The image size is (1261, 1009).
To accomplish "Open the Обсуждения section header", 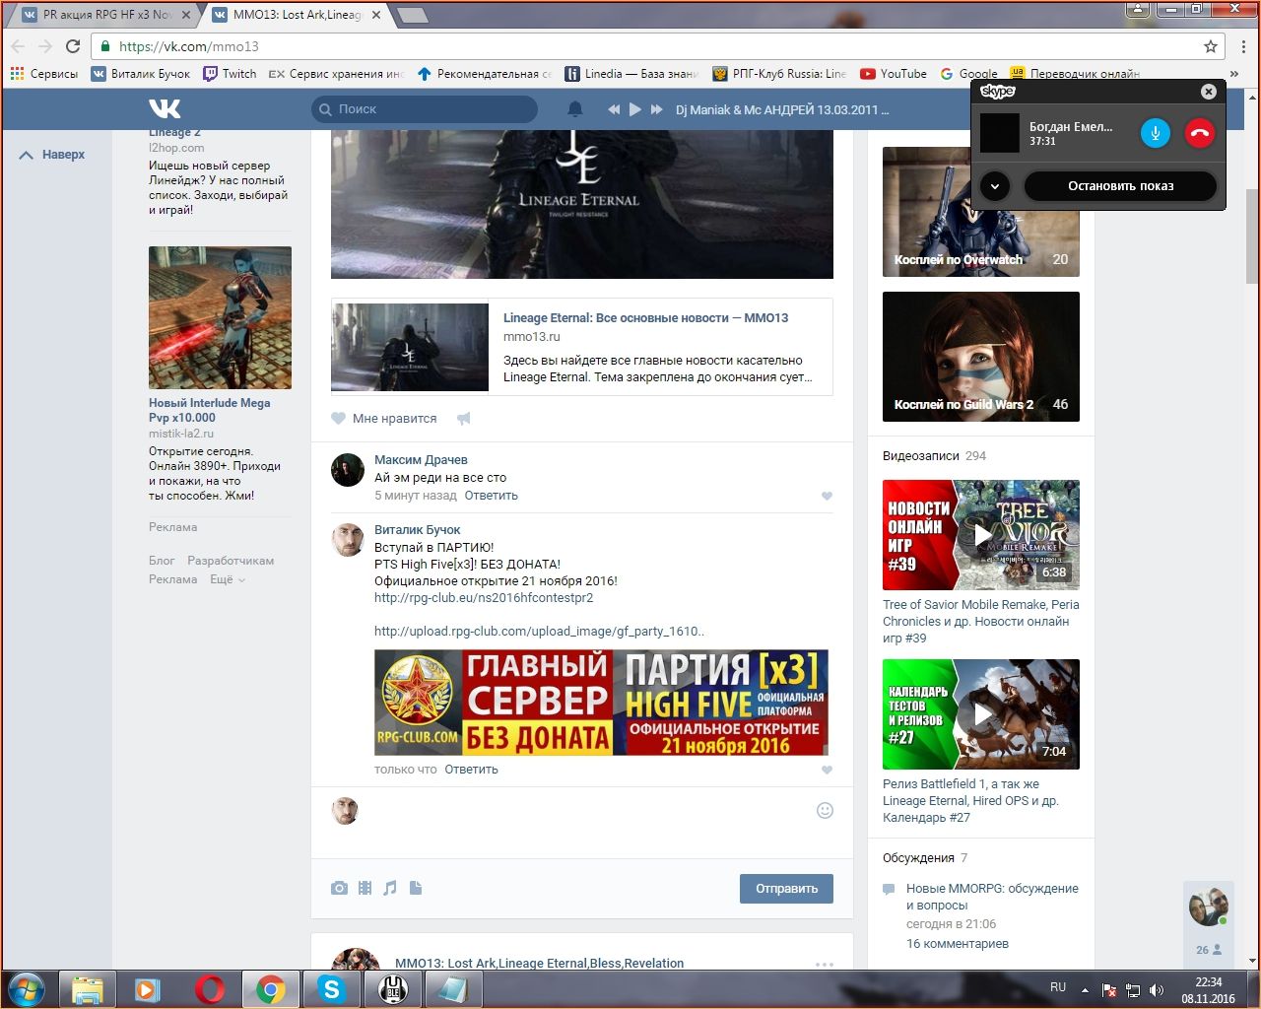I will coord(918,858).
